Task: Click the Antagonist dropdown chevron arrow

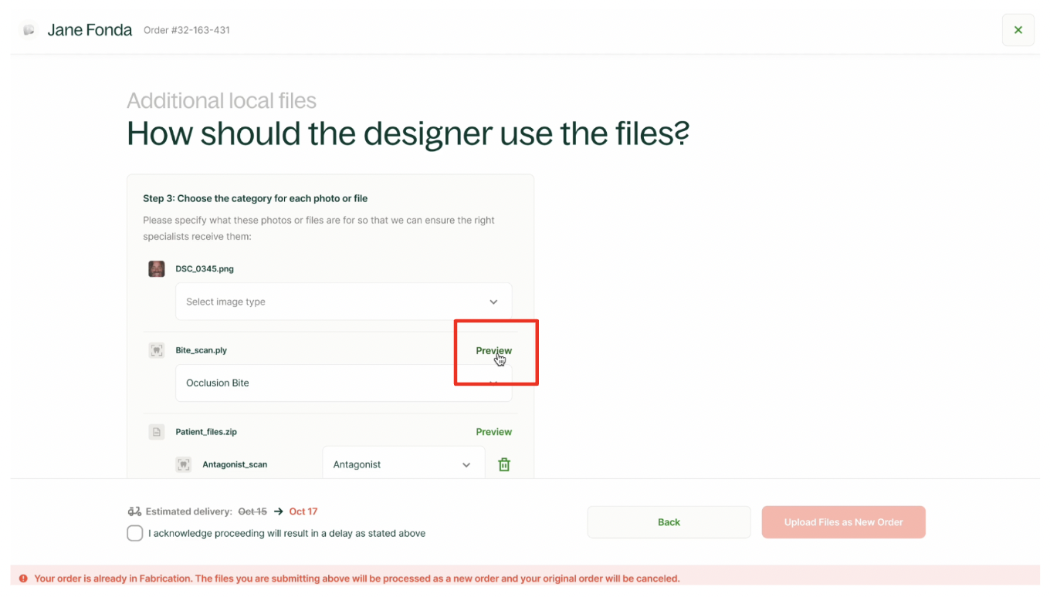Action: pos(466,464)
